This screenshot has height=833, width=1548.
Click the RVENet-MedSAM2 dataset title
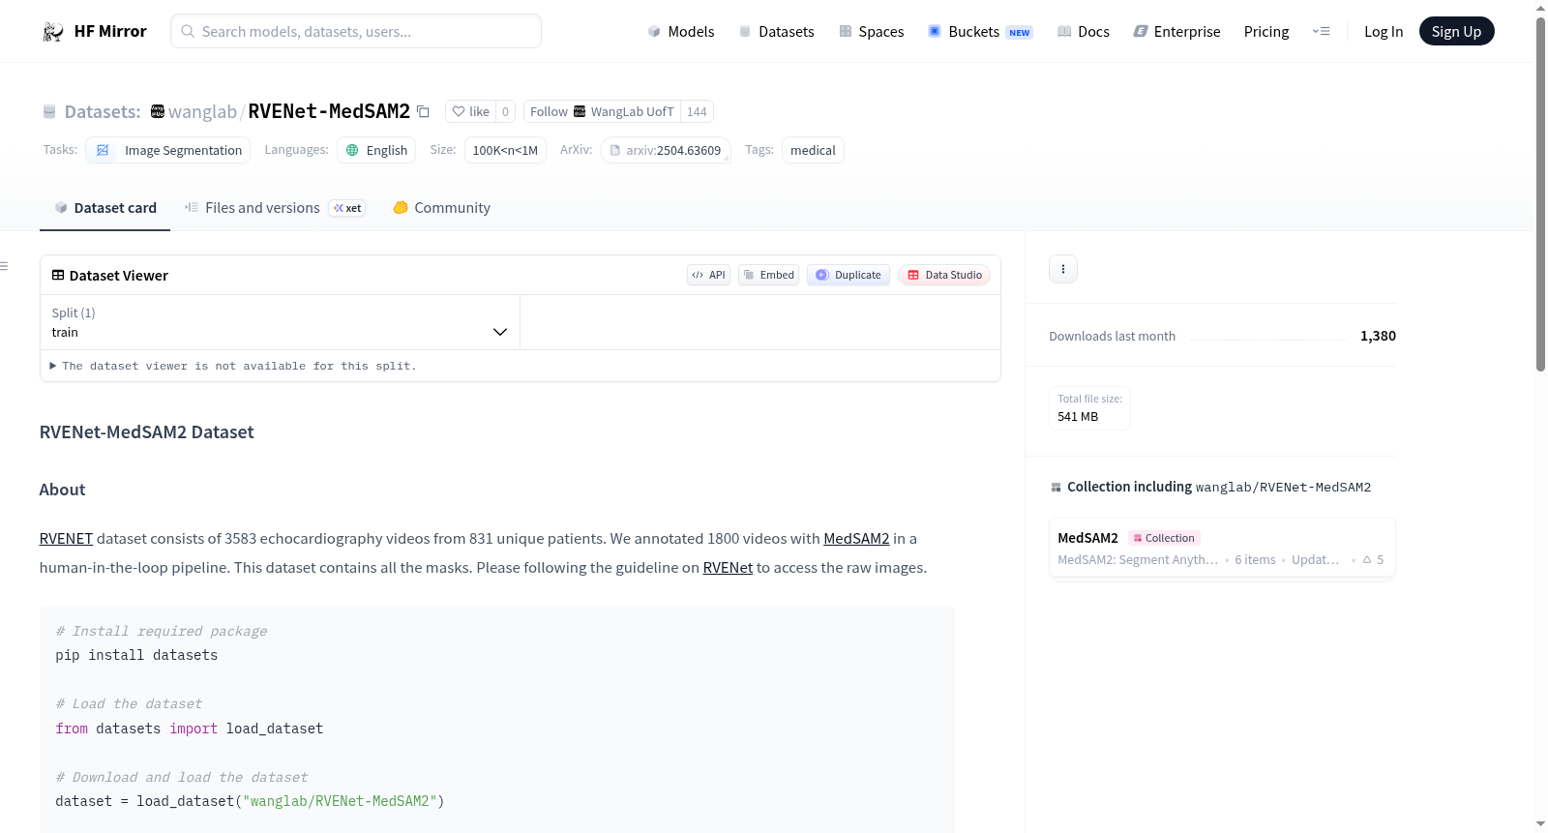[x=329, y=111]
